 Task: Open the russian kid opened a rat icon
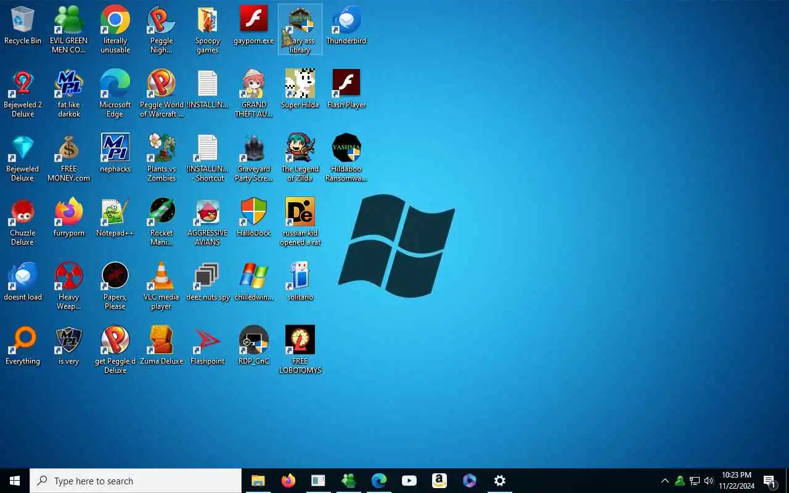click(x=300, y=222)
